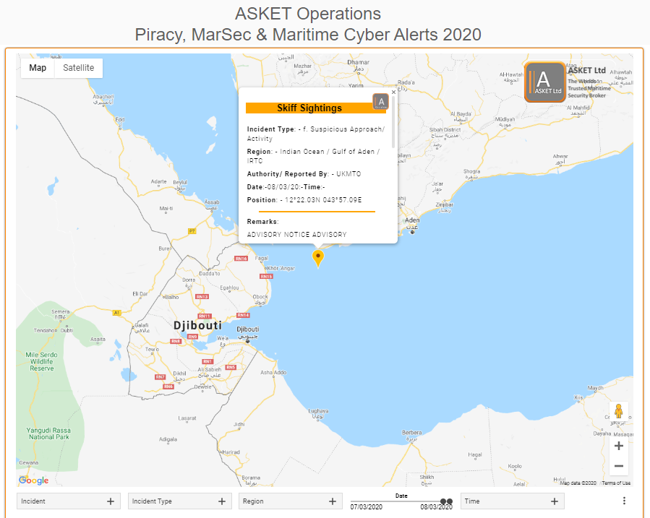Switch to Satellite view tab
The width and height of the screenshot is (650, 518).
[x=78, y=68]
